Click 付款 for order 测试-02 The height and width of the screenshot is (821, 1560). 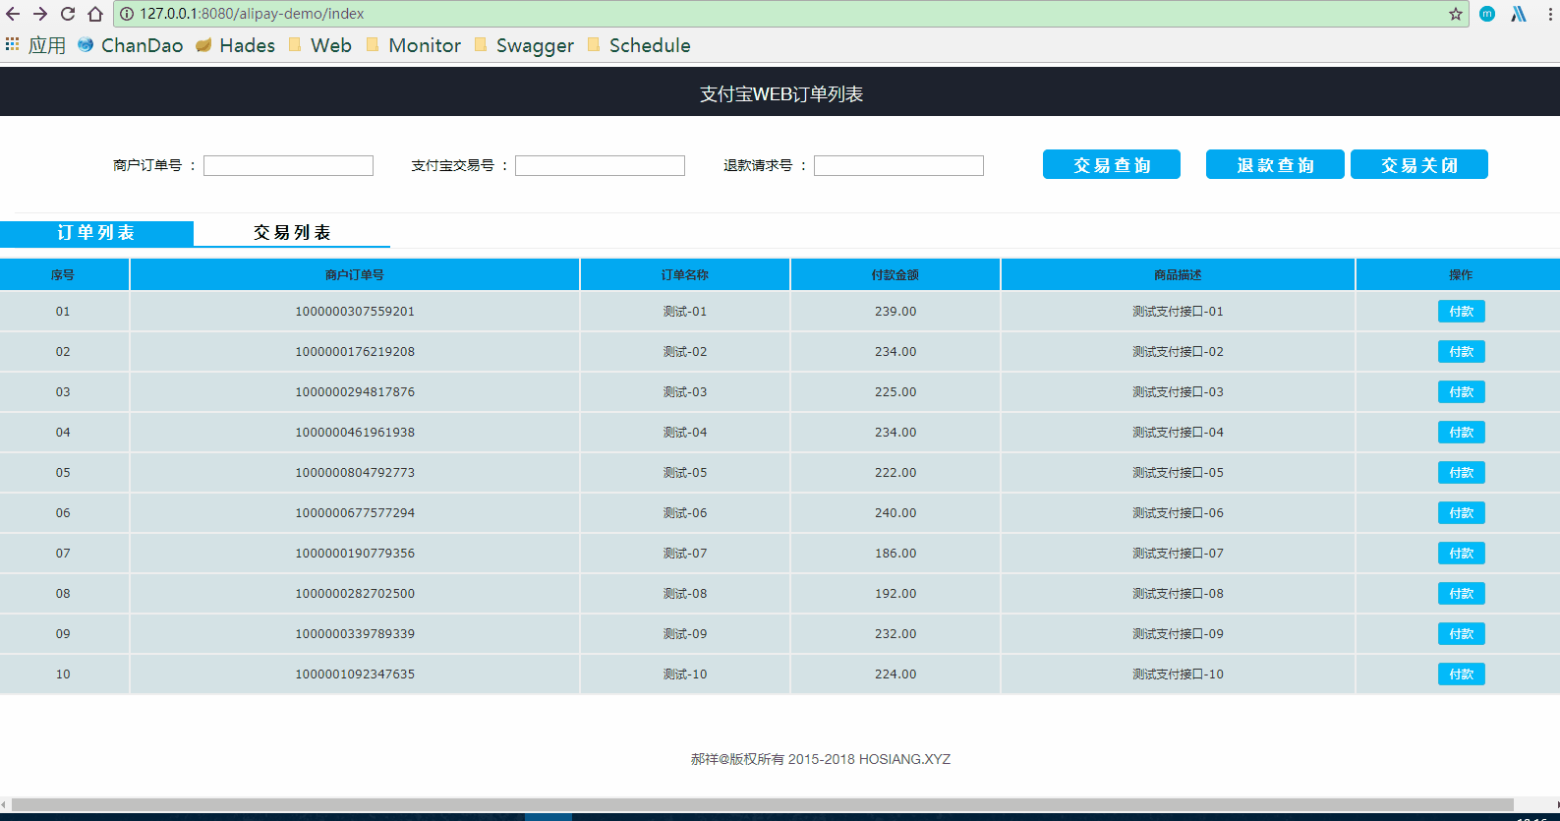pos(1462,352)
